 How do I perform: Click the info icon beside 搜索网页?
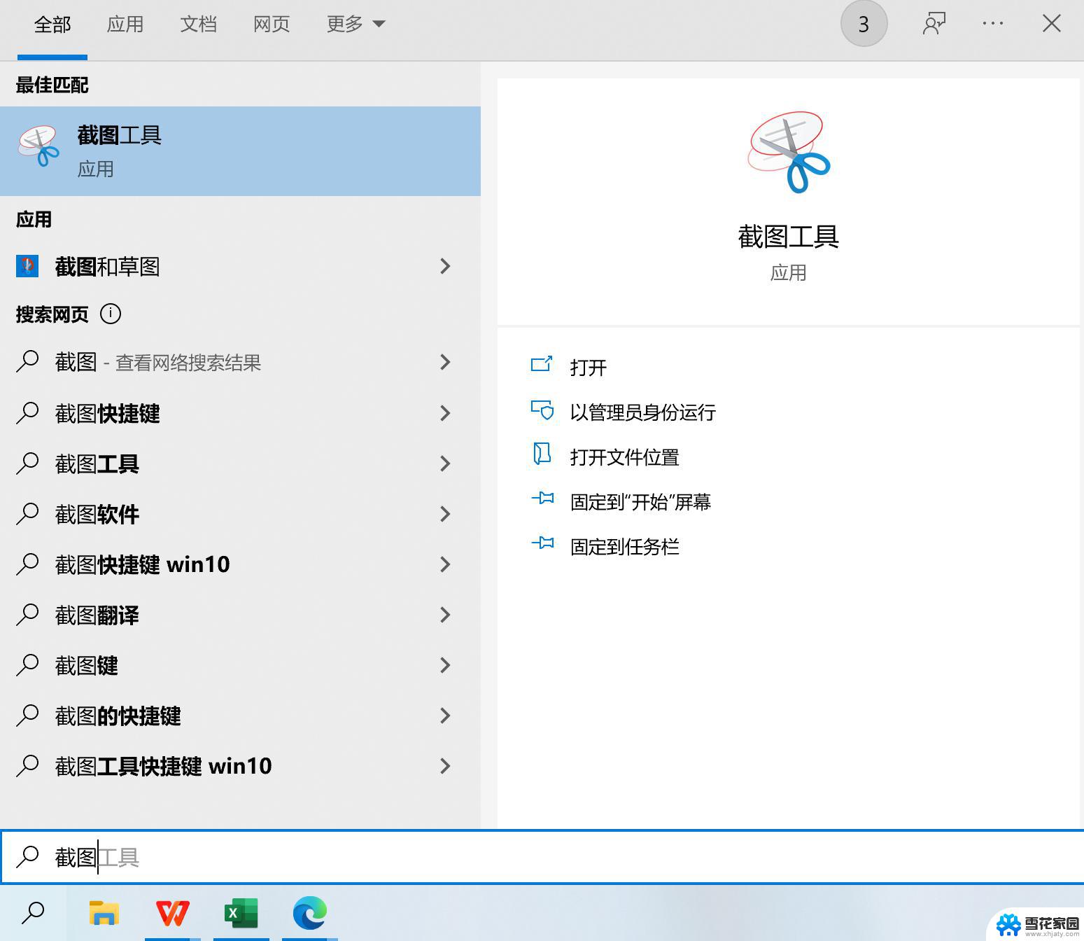pos(111,314)
